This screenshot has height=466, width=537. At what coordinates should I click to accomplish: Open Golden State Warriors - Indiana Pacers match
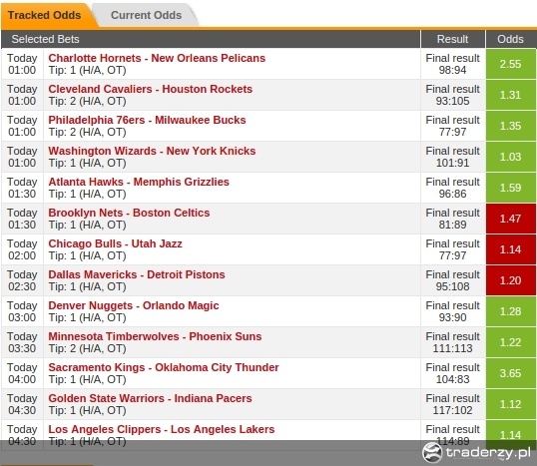click(x=150, y=398)
